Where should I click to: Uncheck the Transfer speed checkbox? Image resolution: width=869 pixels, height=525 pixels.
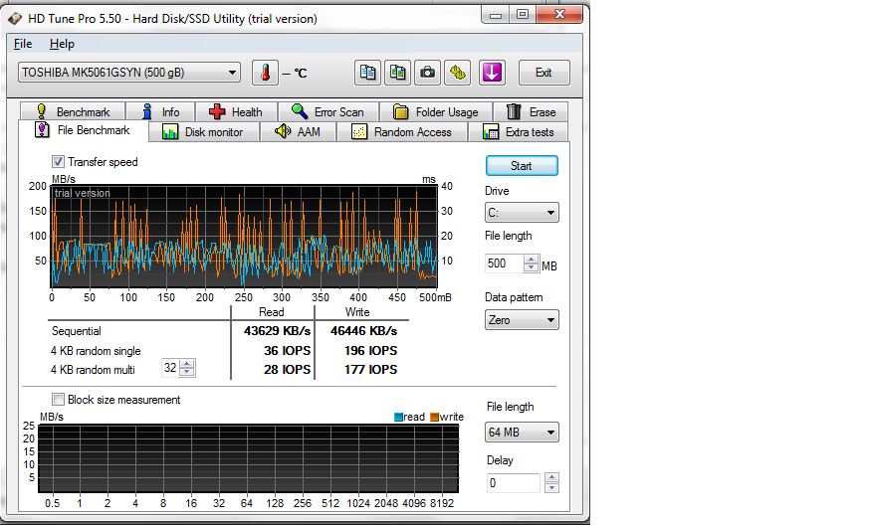(59, 162)
